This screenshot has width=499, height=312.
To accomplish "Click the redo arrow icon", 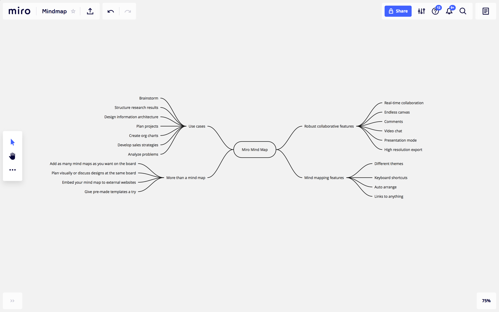I will click(128, 11).
